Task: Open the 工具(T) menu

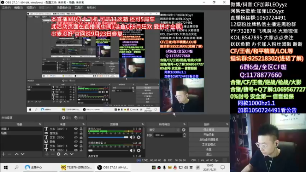Action: [x=79, y=8]
